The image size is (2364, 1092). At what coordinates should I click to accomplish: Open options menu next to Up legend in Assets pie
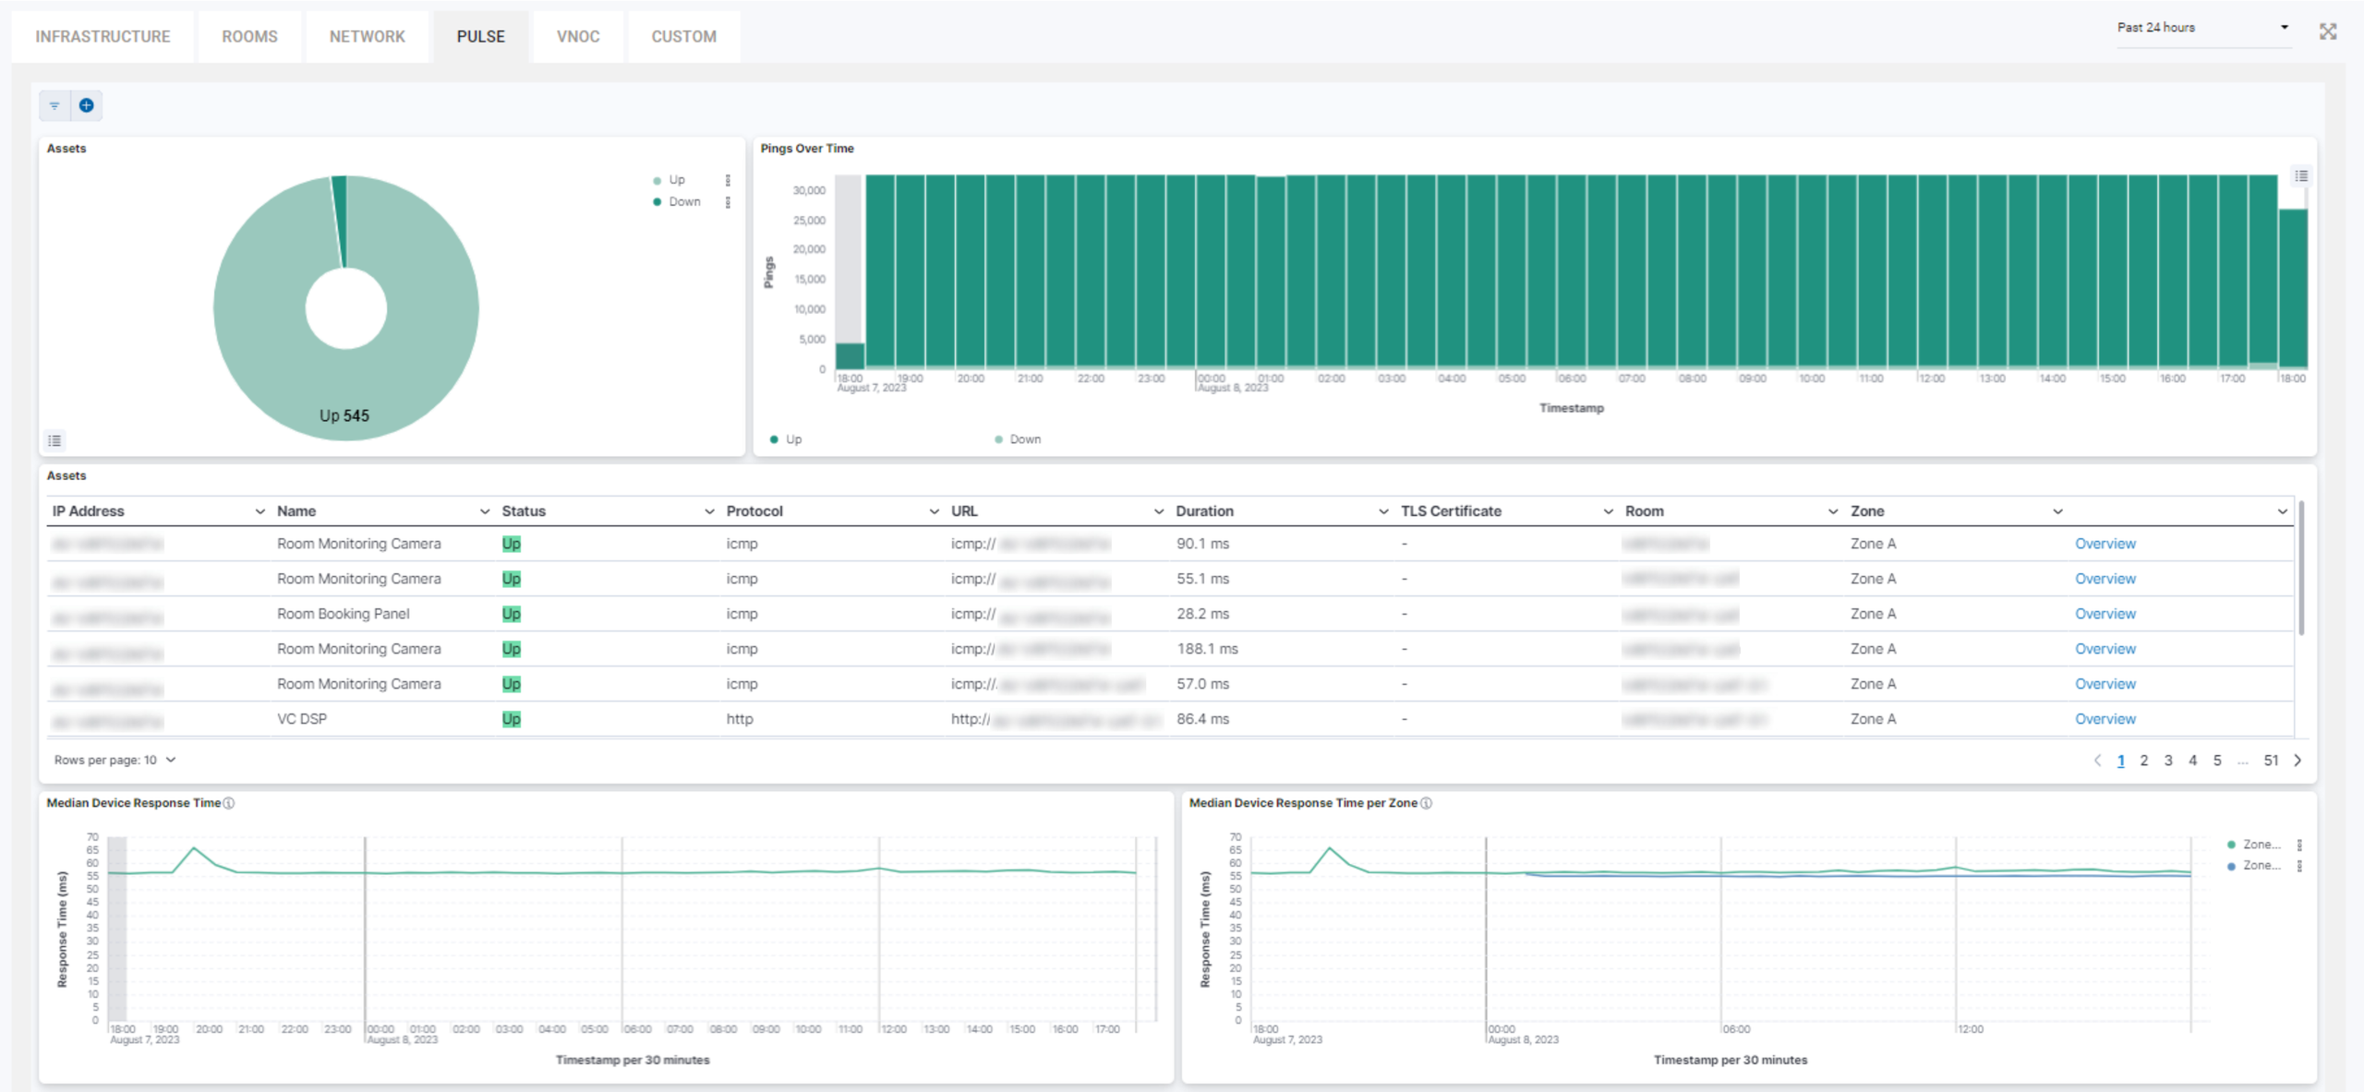(x=728, y=180)
